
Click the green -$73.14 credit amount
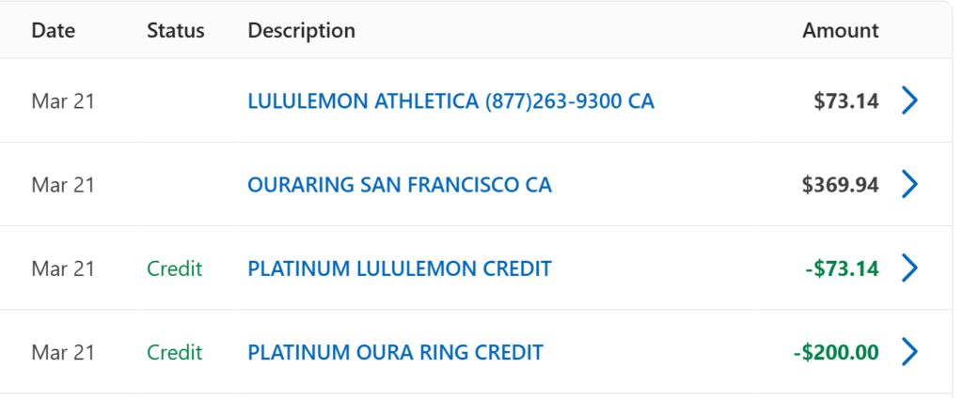point(842,269)
